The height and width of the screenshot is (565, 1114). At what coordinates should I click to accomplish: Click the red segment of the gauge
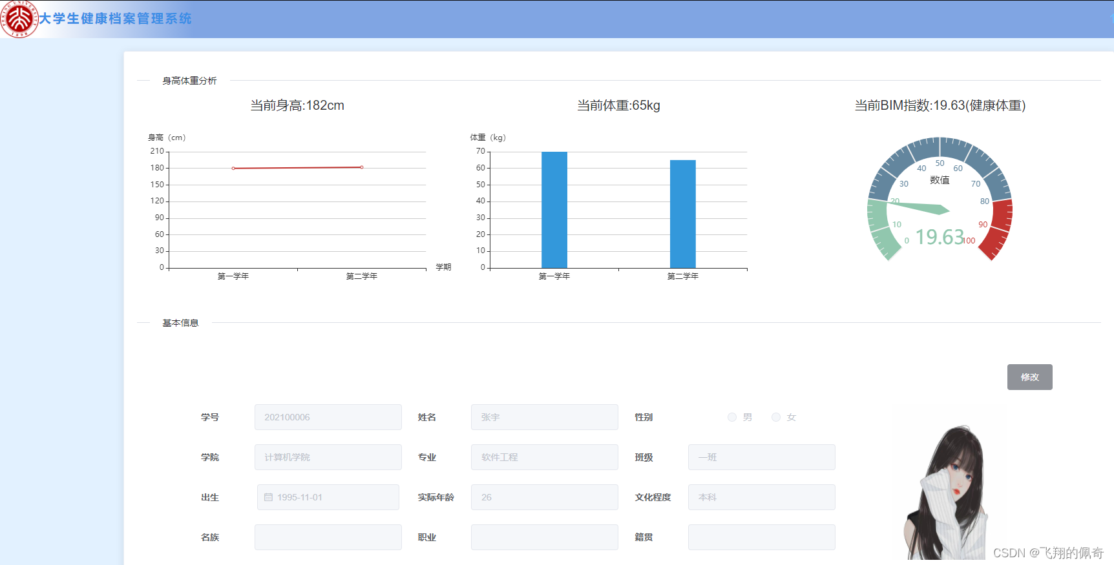pos(1002,226)
